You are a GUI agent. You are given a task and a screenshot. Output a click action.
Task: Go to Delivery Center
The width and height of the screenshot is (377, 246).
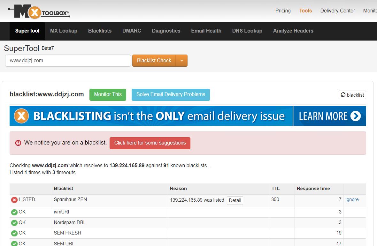(338, 11)
